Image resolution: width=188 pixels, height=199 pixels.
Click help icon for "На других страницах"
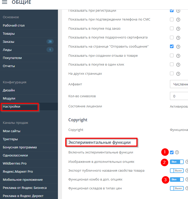[178, 74]
